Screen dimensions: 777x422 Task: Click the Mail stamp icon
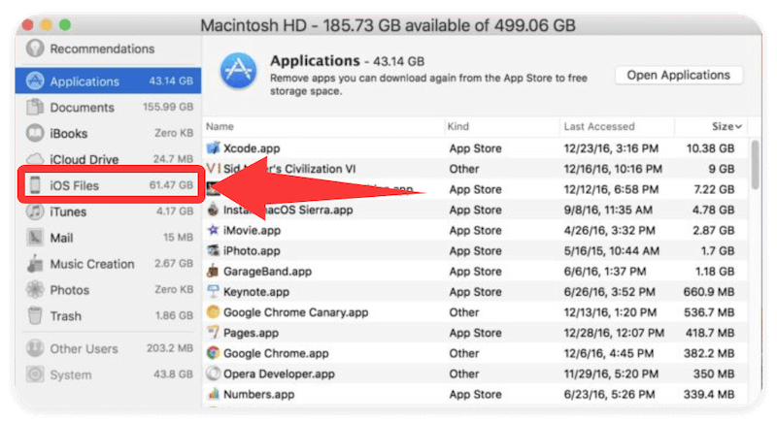35,238
